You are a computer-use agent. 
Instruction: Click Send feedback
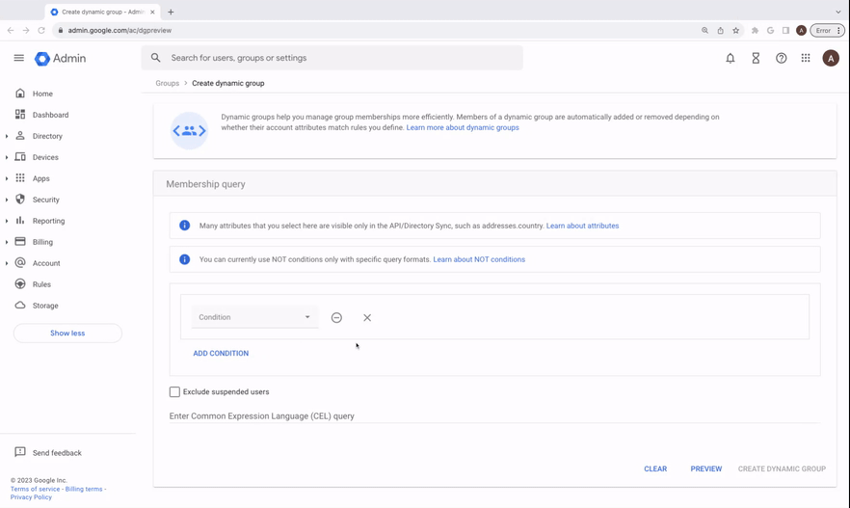point(57,453)
